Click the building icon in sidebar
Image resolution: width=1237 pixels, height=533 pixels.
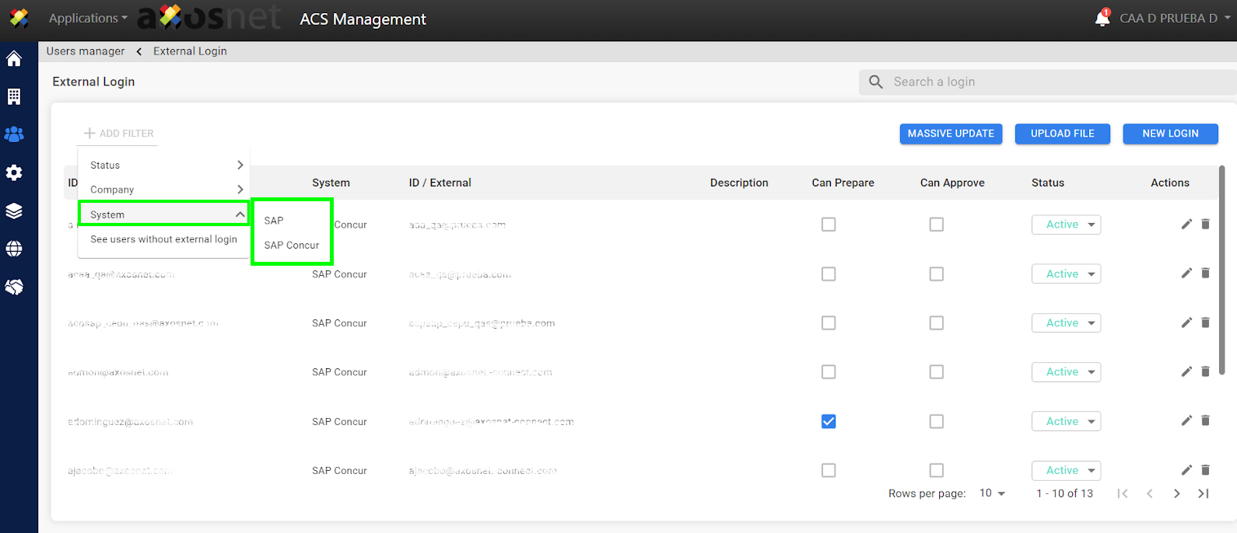coord(14,96)
